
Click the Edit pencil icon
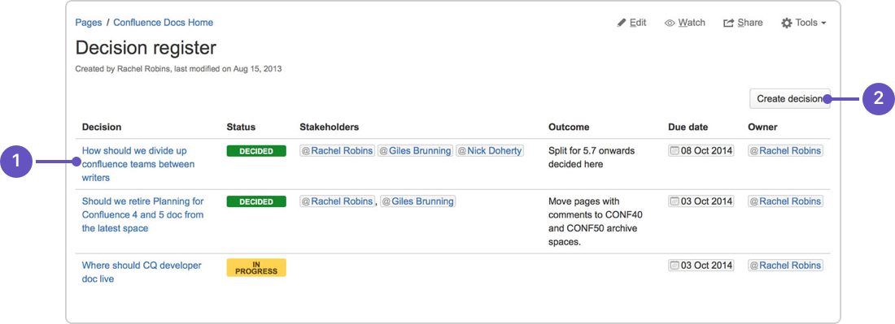pos(622,24)
